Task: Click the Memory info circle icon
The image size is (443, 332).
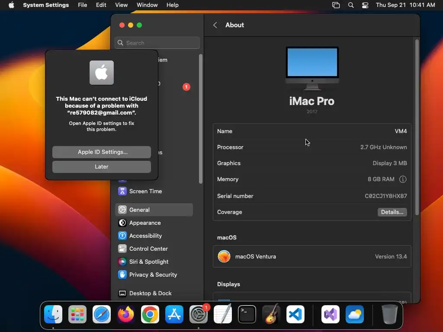Action: coord(403,179)
